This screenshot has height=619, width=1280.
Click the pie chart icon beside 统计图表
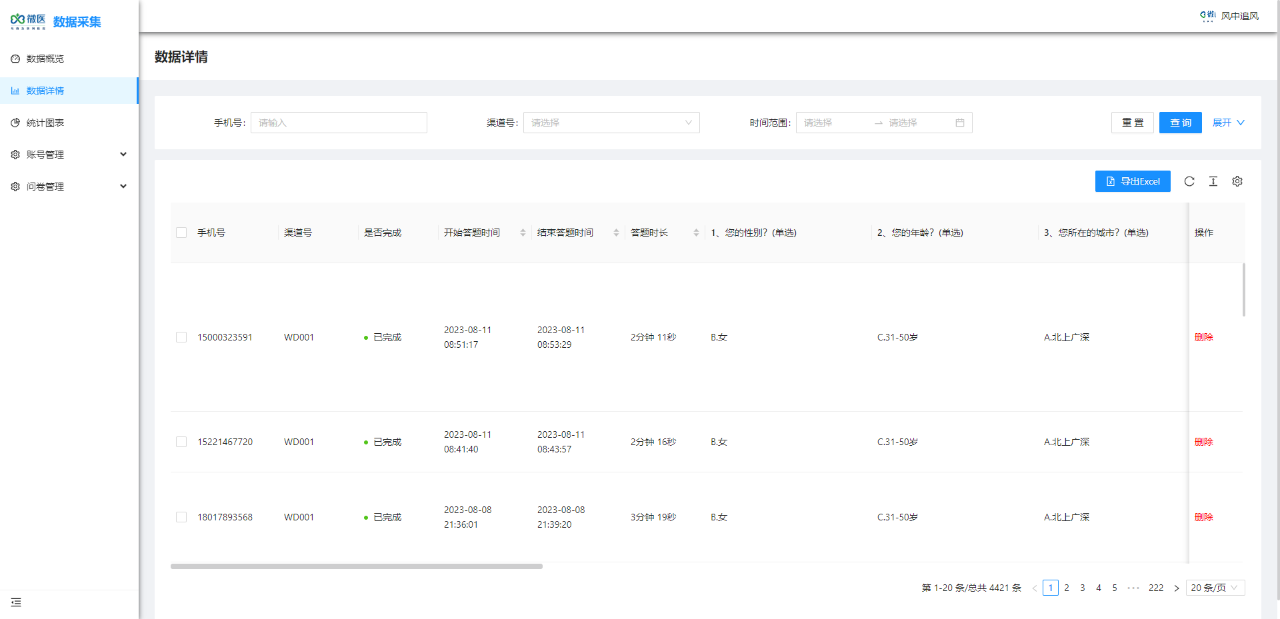(15, 123)
